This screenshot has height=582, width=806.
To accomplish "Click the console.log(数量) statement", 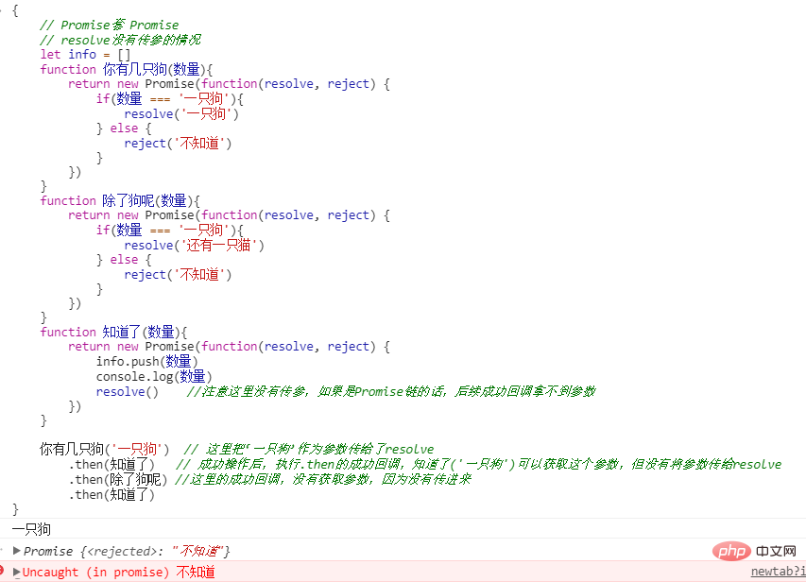I will (x=154, y=376).
